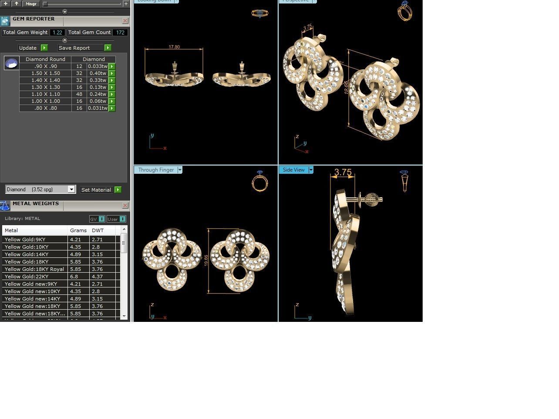559x419 pixels.
Task: Click the up arrow button near Mngr
Action: coord(16,3)
